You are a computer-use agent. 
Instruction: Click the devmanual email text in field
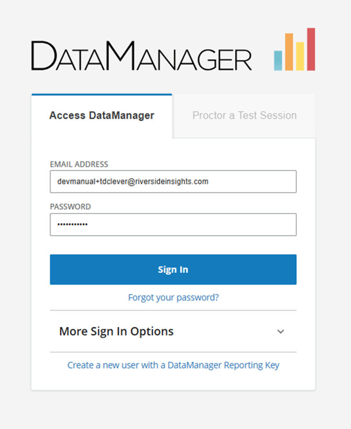point(133,181)
